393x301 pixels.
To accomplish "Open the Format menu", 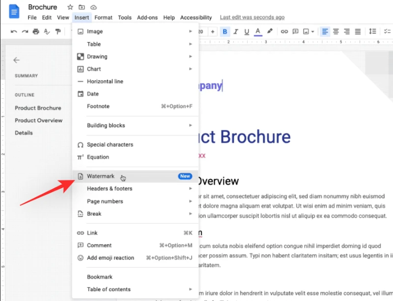I will [x=103, y=18].
